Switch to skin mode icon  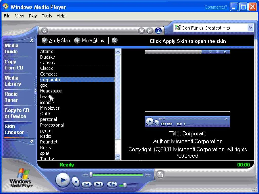(160, 174)
